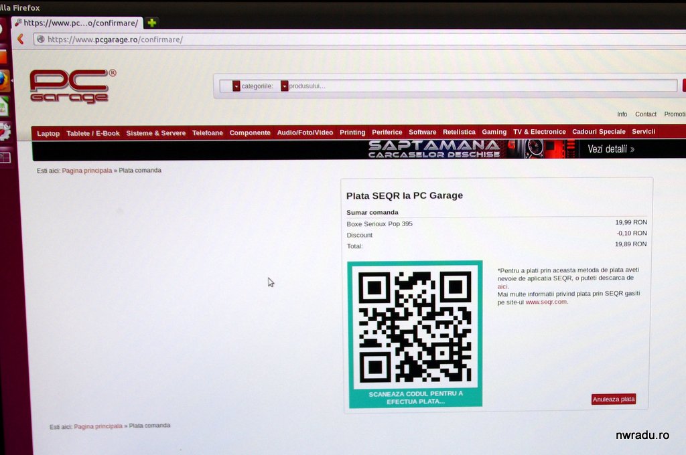Click the SEQR payment QR code
This screenshot has height=455, width=686.
(x=415, y=326)
